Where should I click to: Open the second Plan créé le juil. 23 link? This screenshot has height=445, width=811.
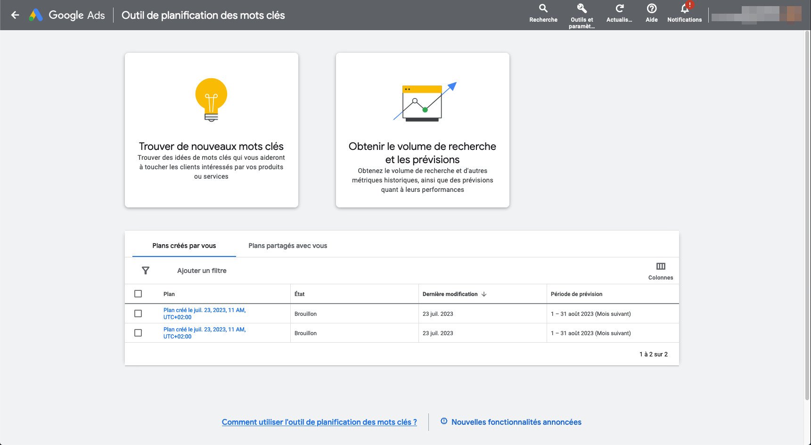click(x=205, y=333)
